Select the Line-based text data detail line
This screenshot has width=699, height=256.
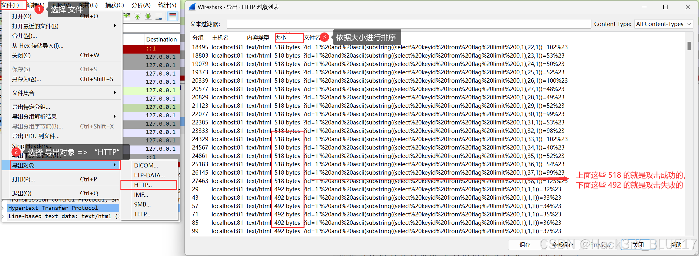63,216
